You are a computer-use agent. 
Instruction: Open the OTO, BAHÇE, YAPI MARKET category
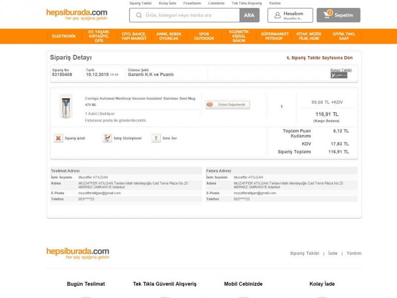tap(134, 36)
